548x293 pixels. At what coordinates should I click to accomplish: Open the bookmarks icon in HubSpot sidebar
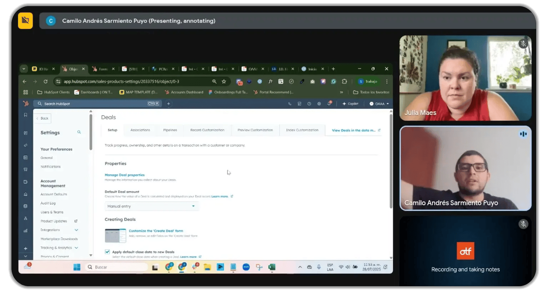tap(25, 114)
